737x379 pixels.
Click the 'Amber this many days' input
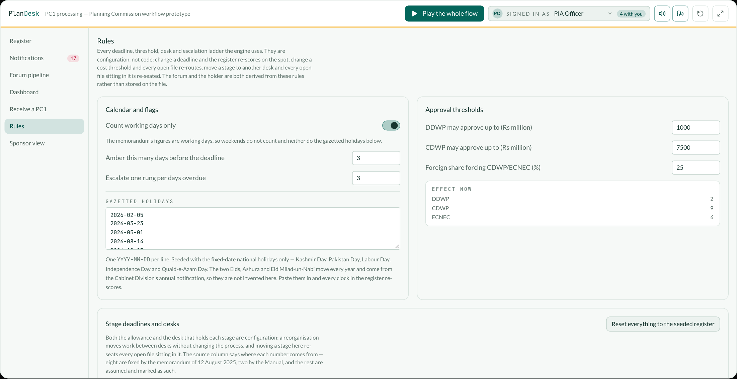point(376,158)
